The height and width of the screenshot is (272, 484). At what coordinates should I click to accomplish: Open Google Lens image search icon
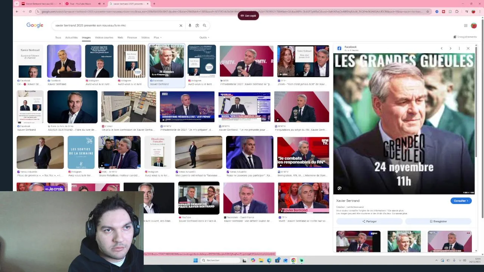click(197, 25)
